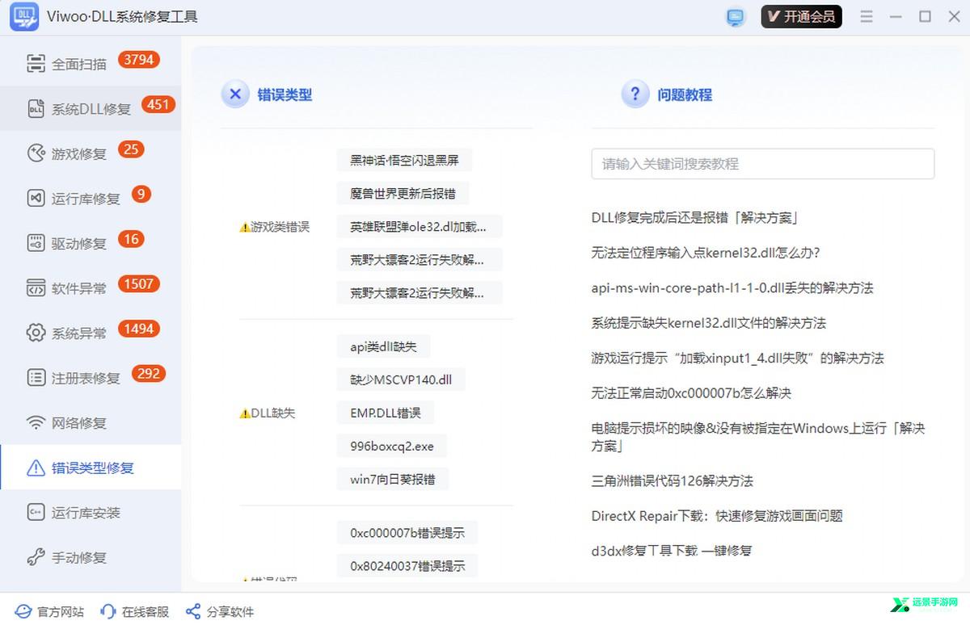
Task: Click the 错误类型修复 warning triangle icon
Action: pyautogui.click(x=36, y=468)
